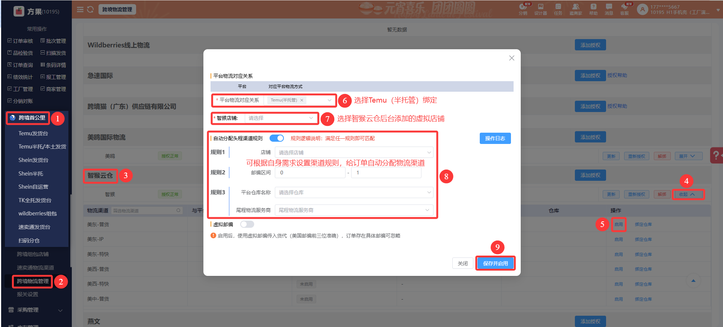This screenshot has width=723, height=327.
Task: Close the dialog with the X icon
Action: coord(511,58)
